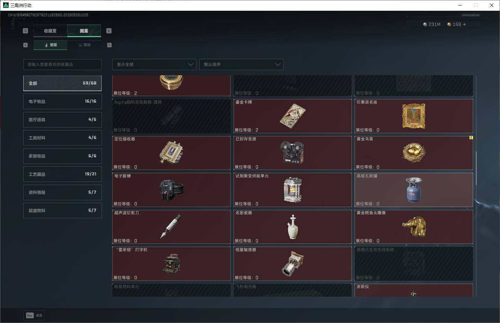Open the "雷明顿"打字机 typewriter icon

click(x=172, y=263)
